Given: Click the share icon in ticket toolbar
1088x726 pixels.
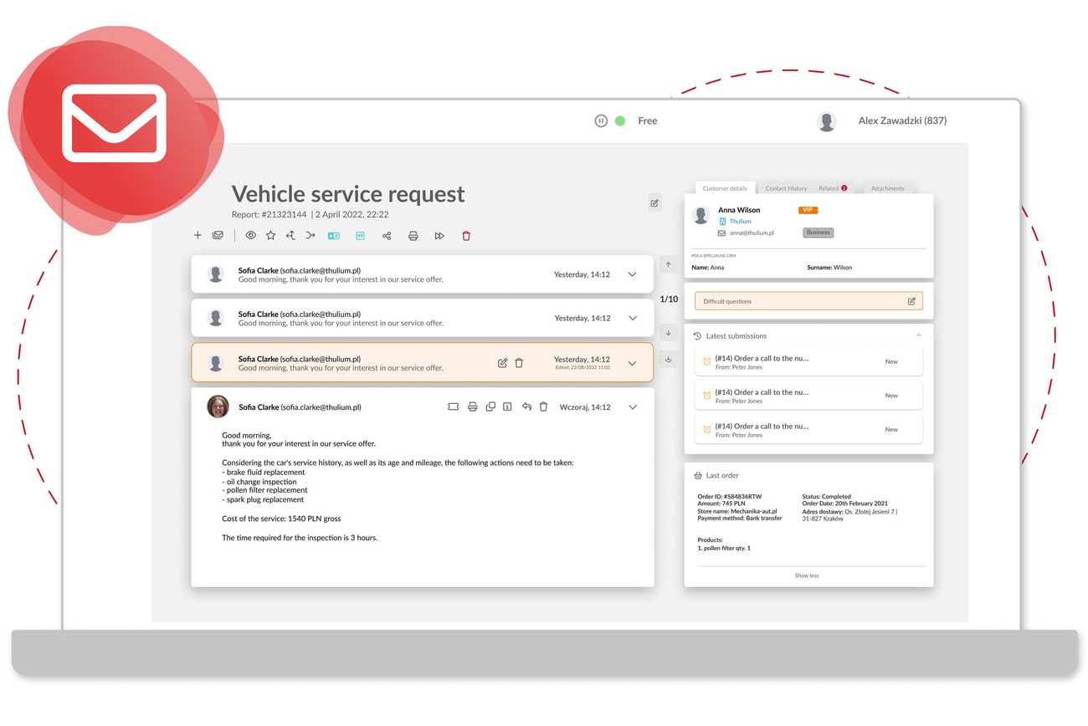Looking at the screenshot, I should pyautogui.click(x=386, y=236).
